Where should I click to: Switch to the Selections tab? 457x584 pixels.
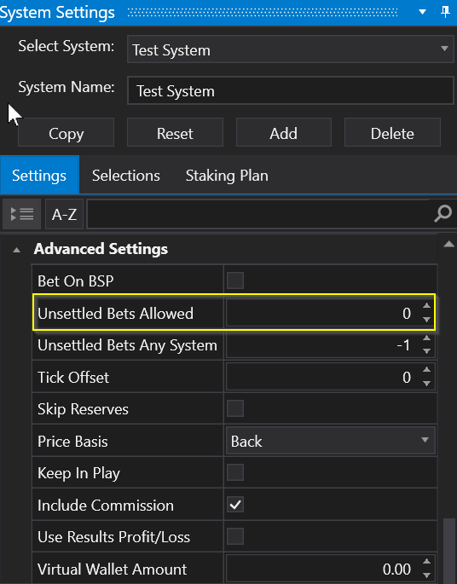[x=126, y=176]
